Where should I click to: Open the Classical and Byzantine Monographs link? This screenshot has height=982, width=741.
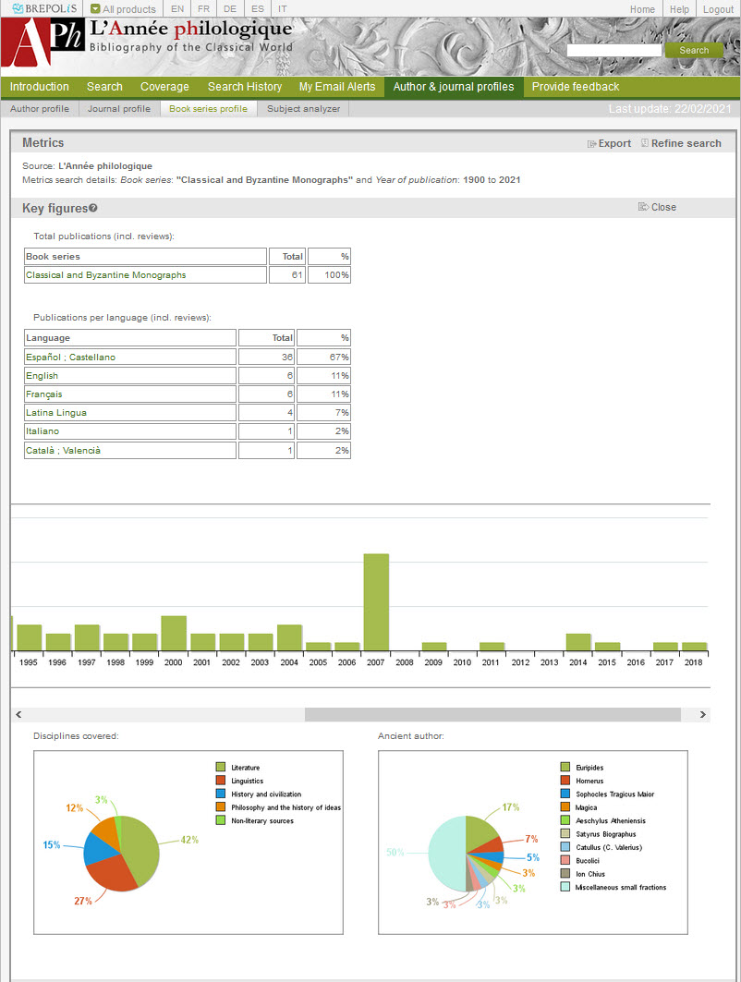point(105,275)
